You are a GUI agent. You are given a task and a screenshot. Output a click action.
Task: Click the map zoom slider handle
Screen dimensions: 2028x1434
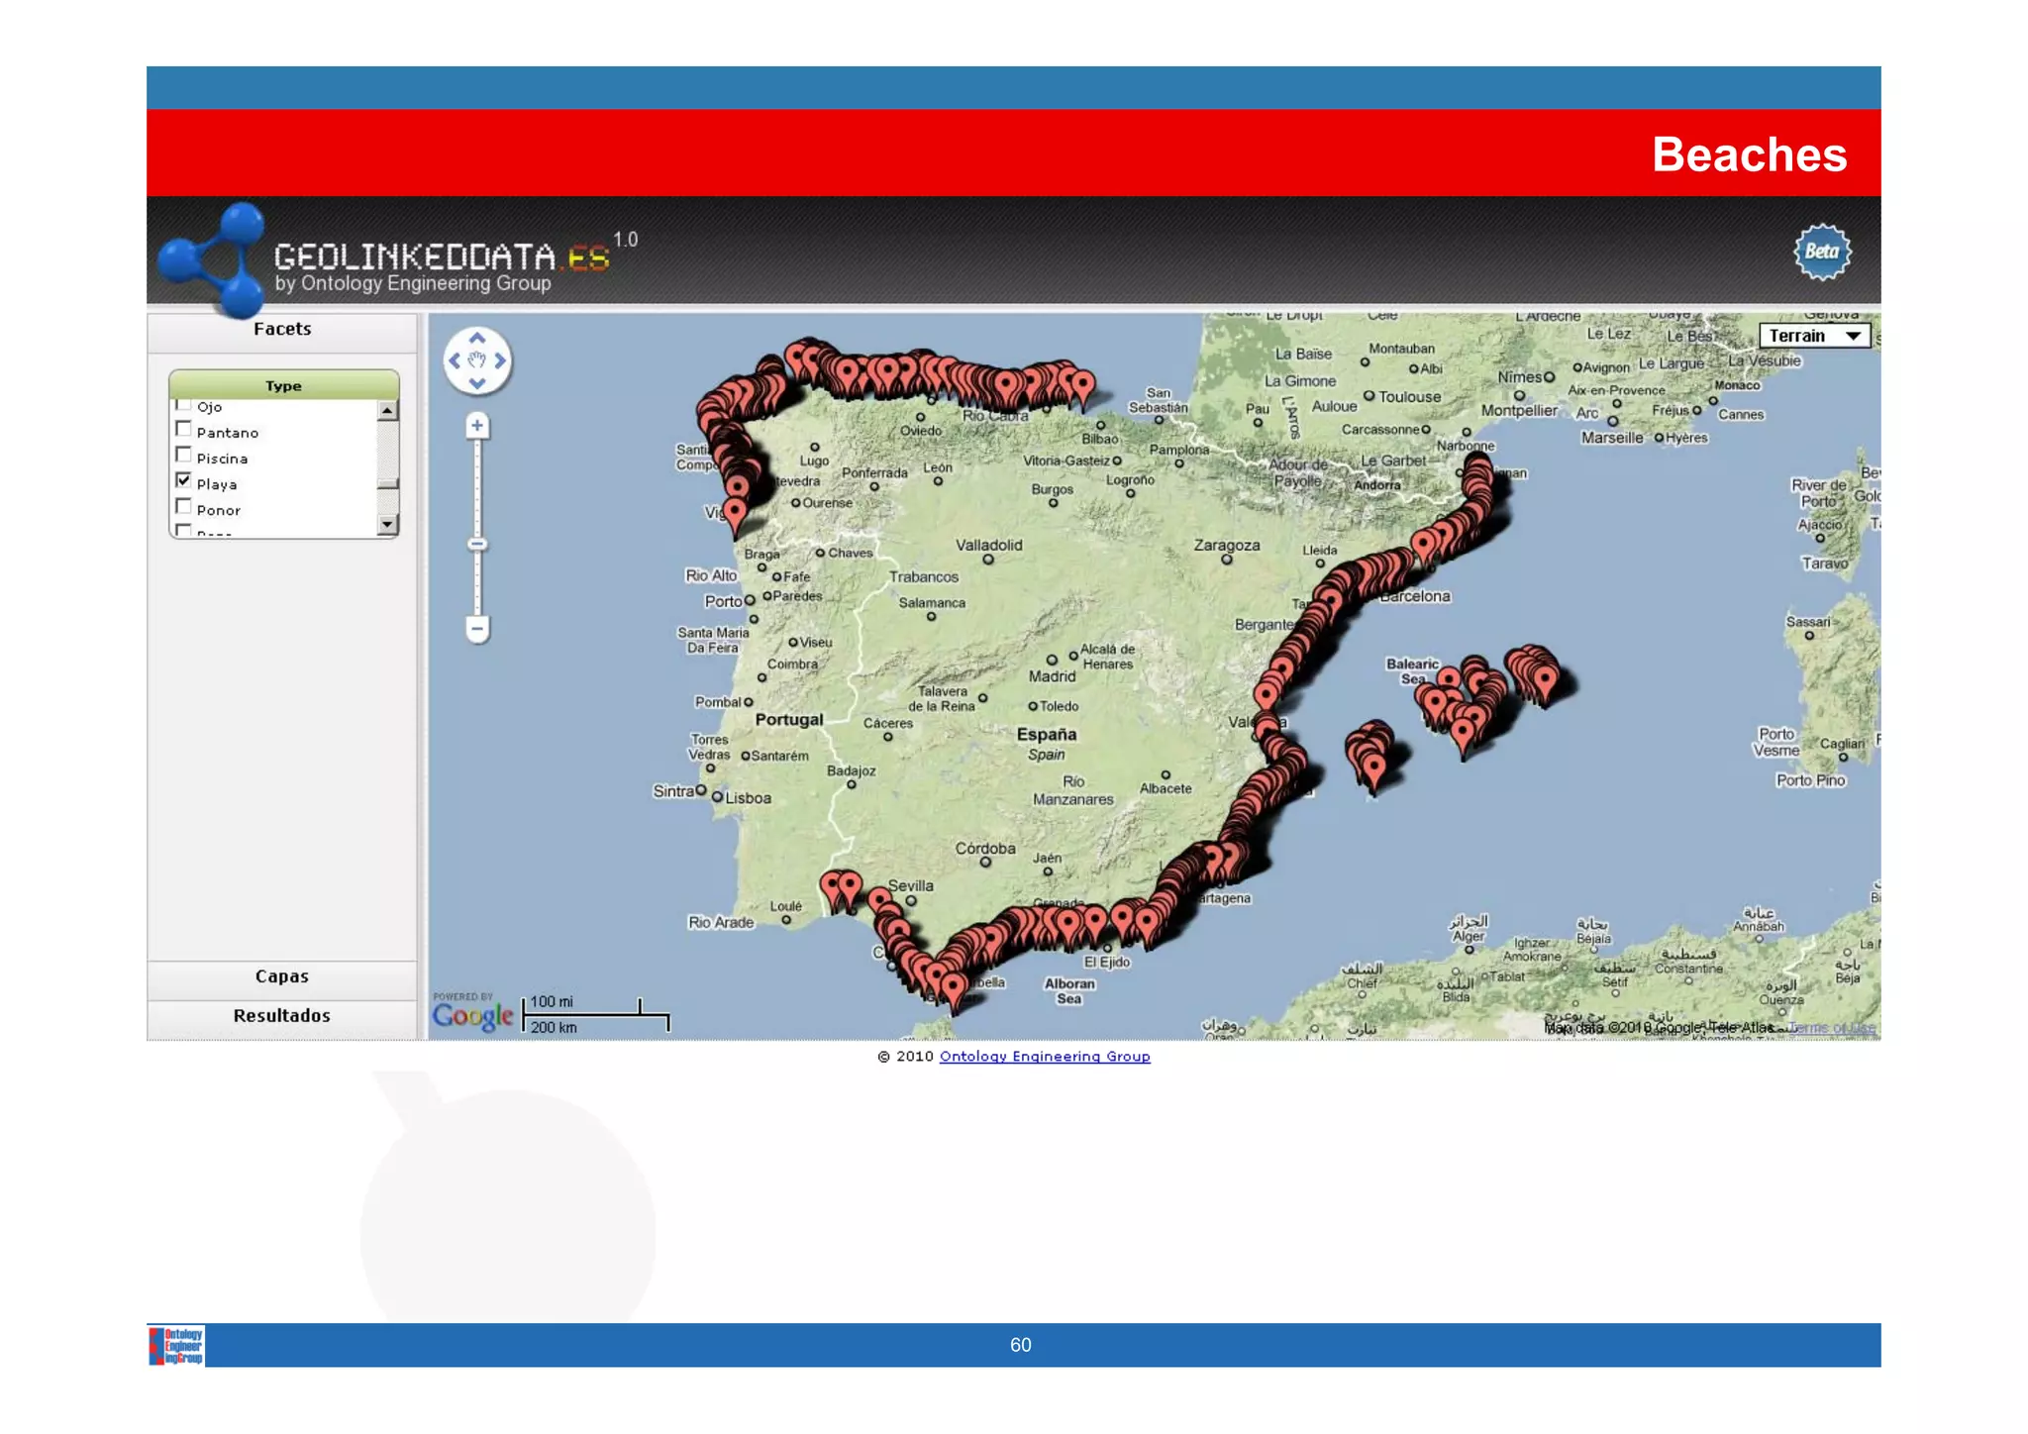pos(477,544)
